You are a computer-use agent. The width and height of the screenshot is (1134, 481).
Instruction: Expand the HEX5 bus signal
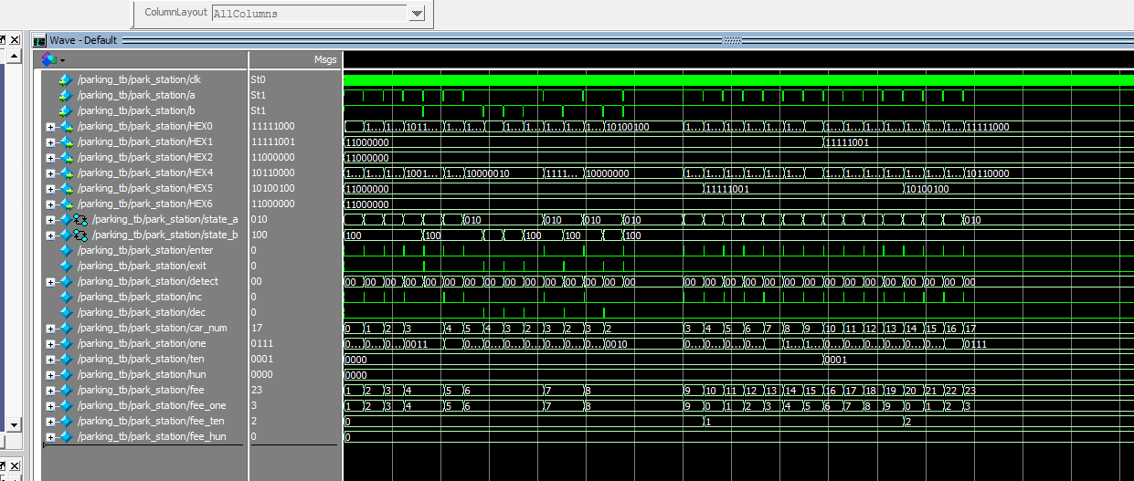point(51,189)
